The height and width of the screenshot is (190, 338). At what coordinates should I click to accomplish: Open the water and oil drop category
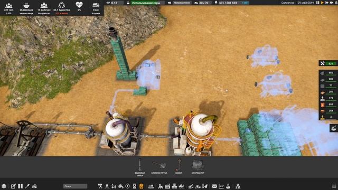tap(107, 186)
